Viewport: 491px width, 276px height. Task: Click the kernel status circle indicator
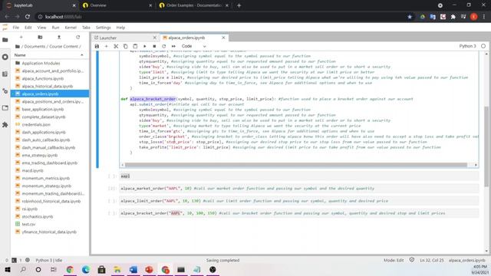[x=483, y=46]
